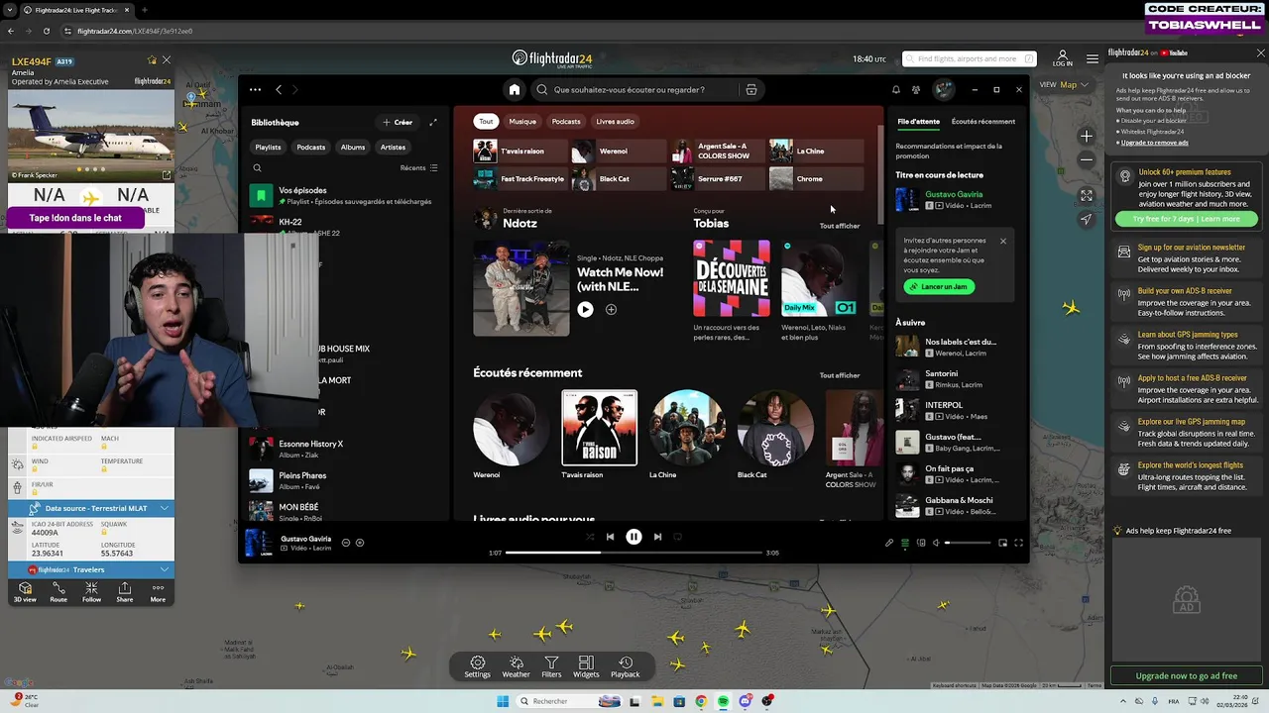Mute Spotify volume speaker icon

[937, 543]
